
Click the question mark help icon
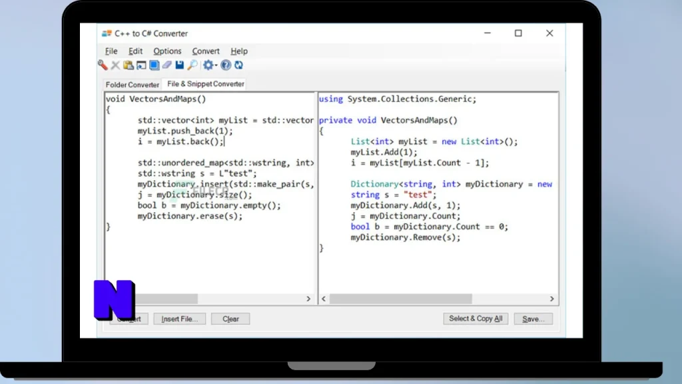(226, 65)
